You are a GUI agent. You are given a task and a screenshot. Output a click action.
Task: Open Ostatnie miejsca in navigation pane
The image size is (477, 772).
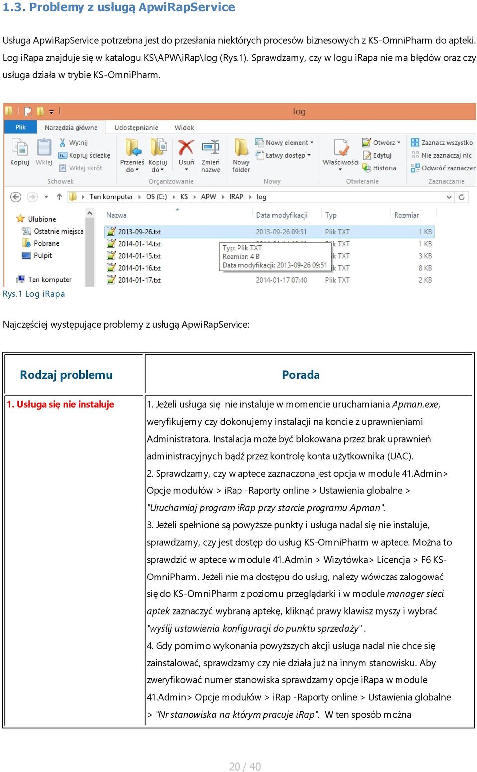point(53,231)
